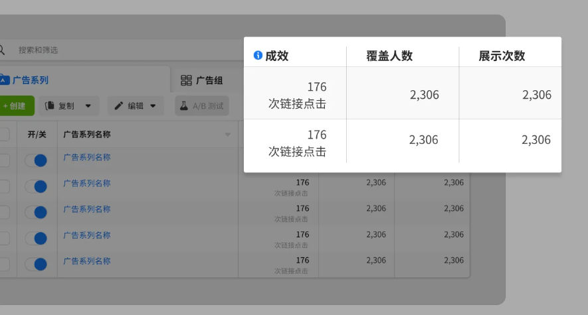The image size is (588, 315).
Task: Expand the 编辑 dropdown arrow
Action: click(x=153, y=106)
